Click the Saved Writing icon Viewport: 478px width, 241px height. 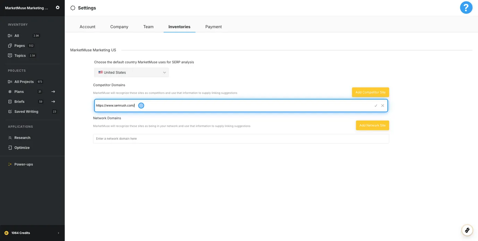point(10,112)
